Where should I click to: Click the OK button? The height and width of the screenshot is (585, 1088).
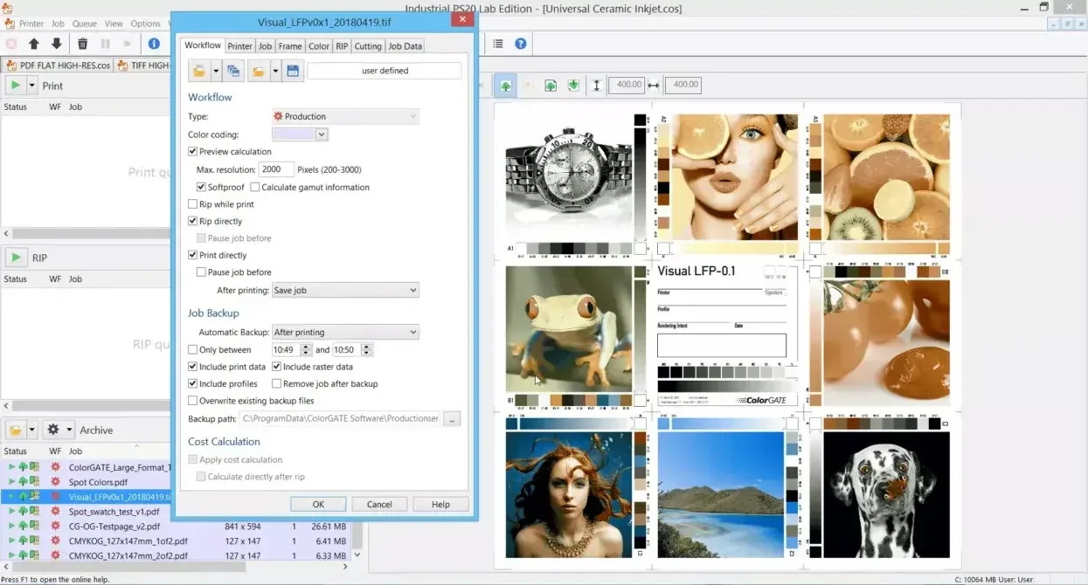coord(318,504)
